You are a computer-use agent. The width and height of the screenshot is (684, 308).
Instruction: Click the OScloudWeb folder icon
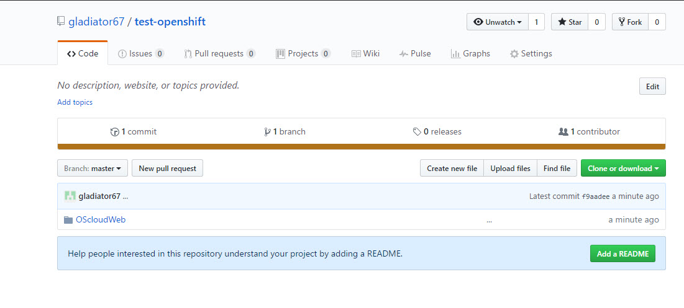coord(68,219)
